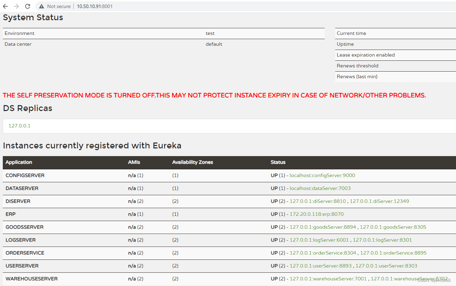Open the localhost:dataServer:7003 instance link

(320, 188)
